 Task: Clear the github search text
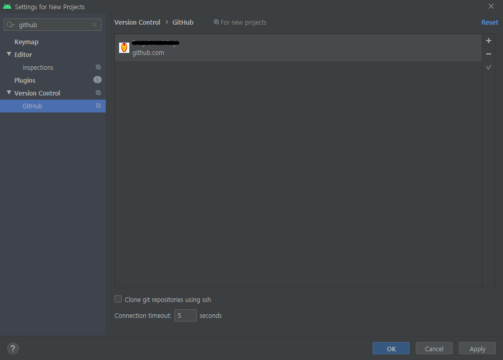click(94, 25)
